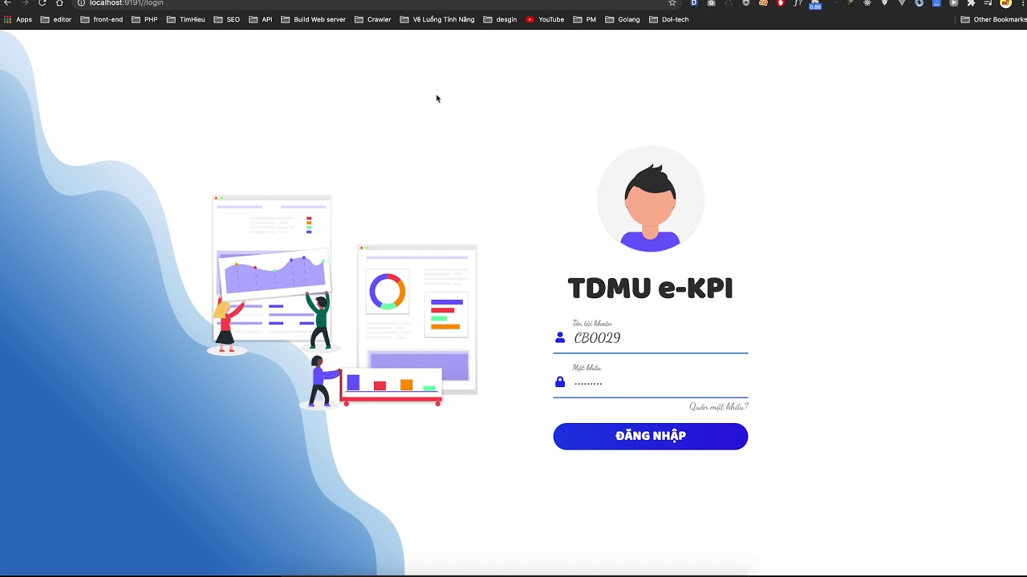
Task: Click the browser home button
Action: click(x=59, y=3)
